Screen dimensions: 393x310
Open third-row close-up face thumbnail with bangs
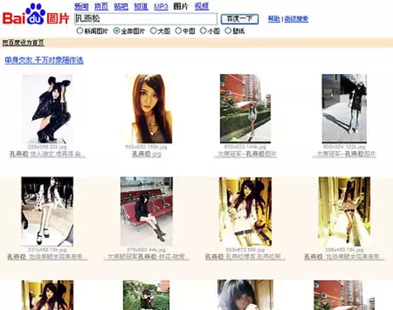[x=246, y=295]
